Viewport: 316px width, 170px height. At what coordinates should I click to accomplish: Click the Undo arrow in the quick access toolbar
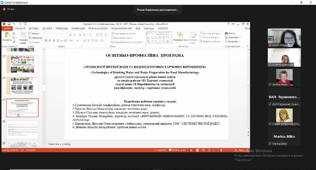click(x=14, y=24)
